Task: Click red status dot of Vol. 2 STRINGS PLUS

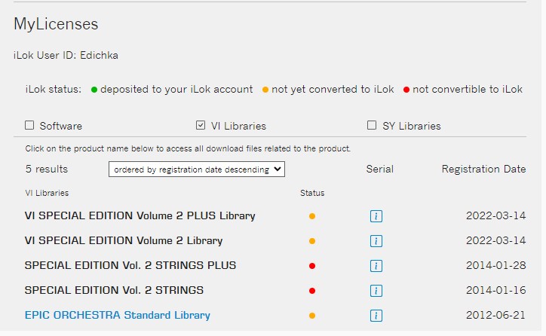Action: [312, 266]
